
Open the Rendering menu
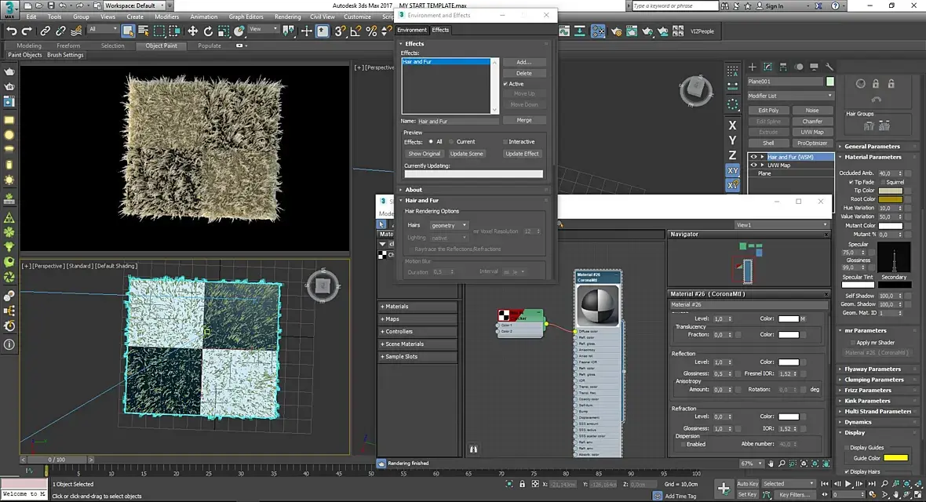tap(287, 16)
